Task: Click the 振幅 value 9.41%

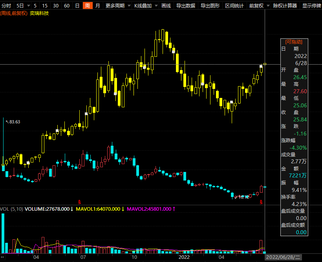Action: tap(299, 190)
